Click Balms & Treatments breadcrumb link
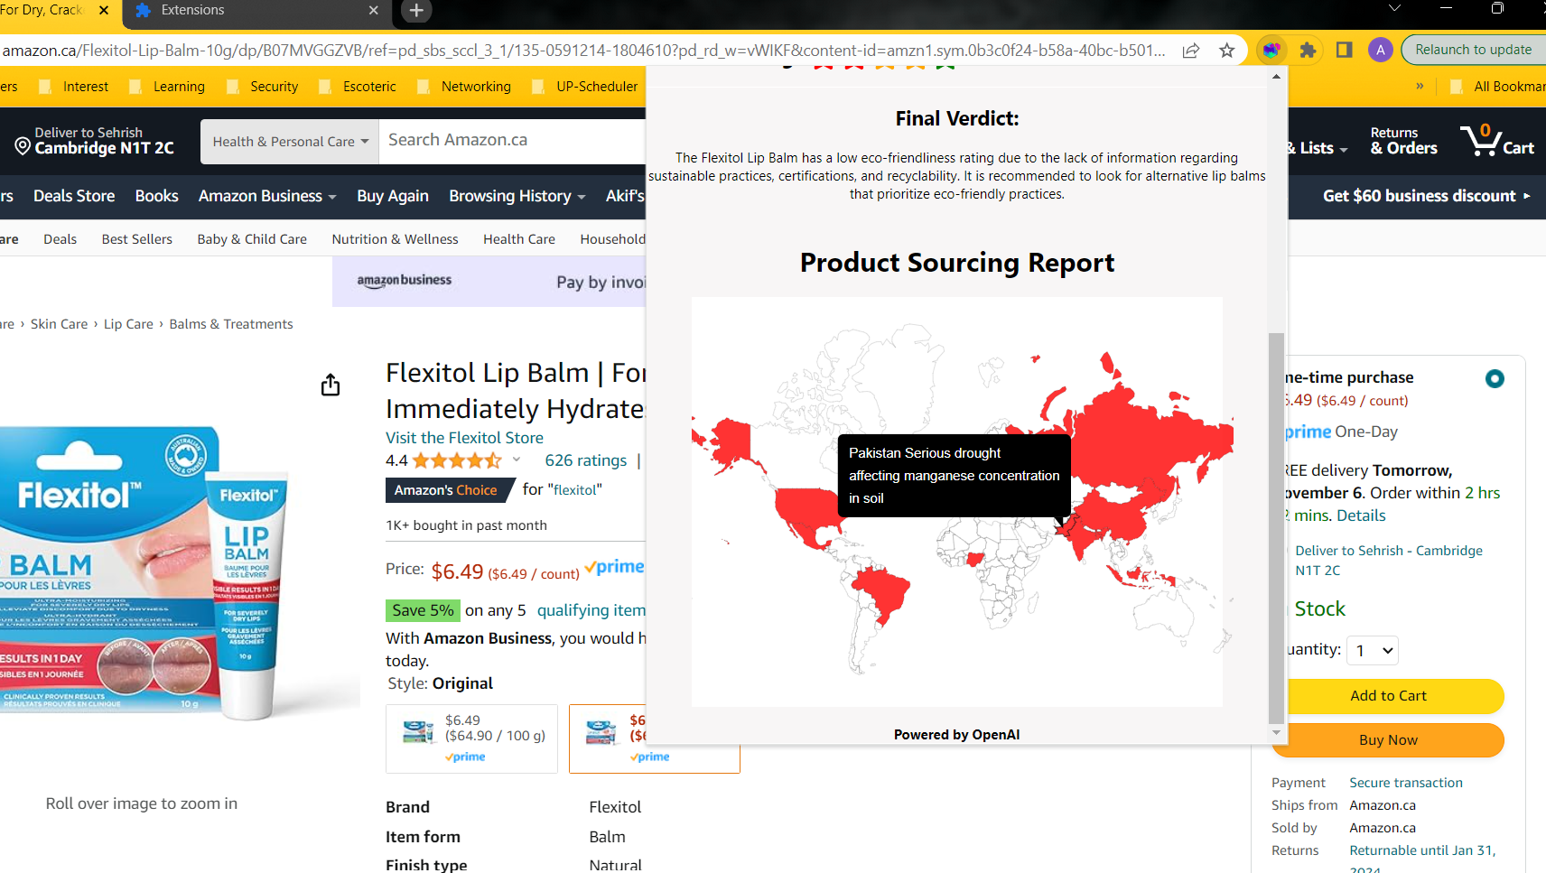Screen dimensions: 1546x873 click(231, 324)
